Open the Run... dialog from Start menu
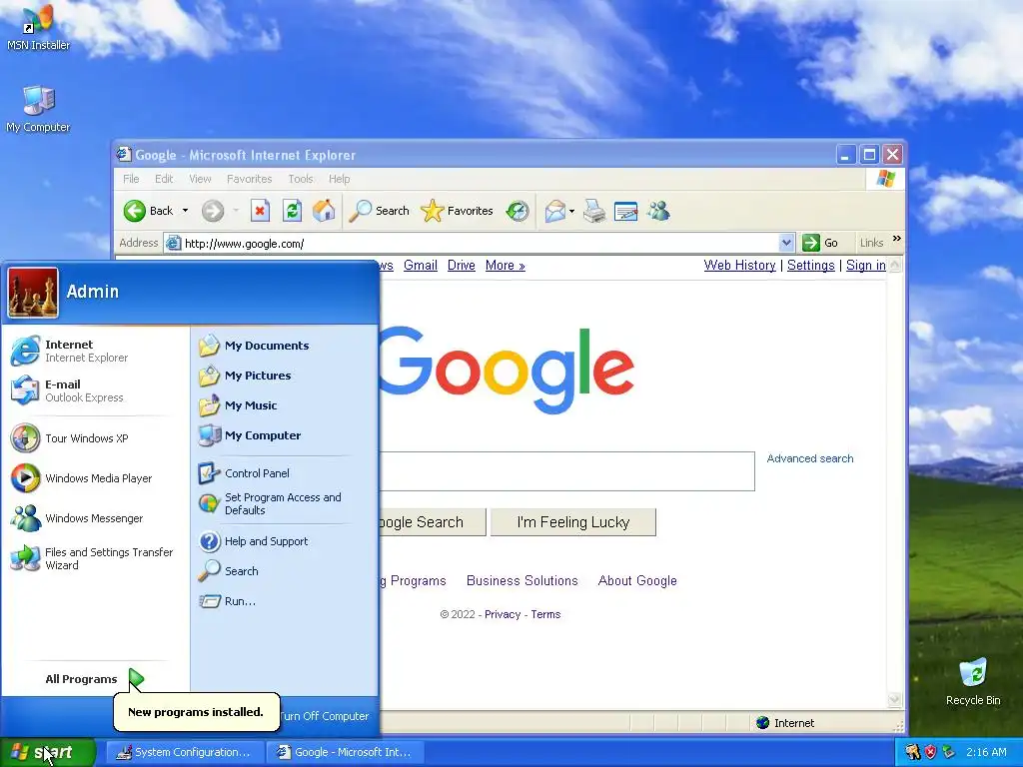The height and width of the screenshot is (767, 1023). (x=284, y=601)
